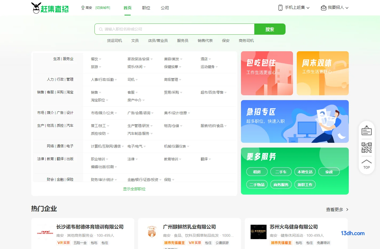Expand the 翻译 category

pos(206,159)
